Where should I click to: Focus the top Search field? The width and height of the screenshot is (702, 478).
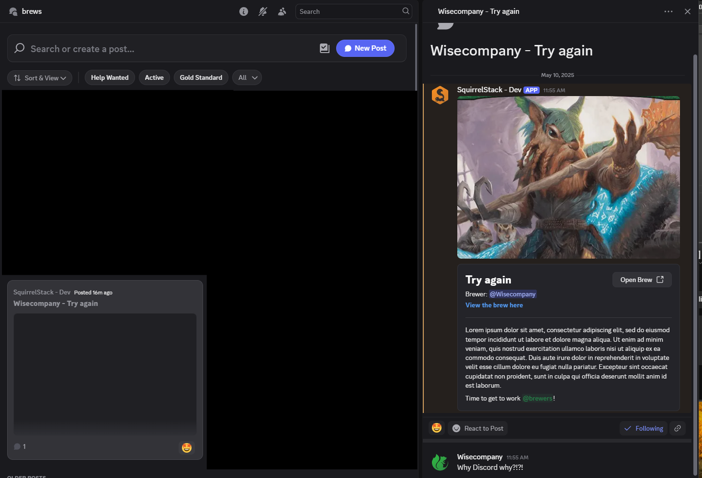353,11
